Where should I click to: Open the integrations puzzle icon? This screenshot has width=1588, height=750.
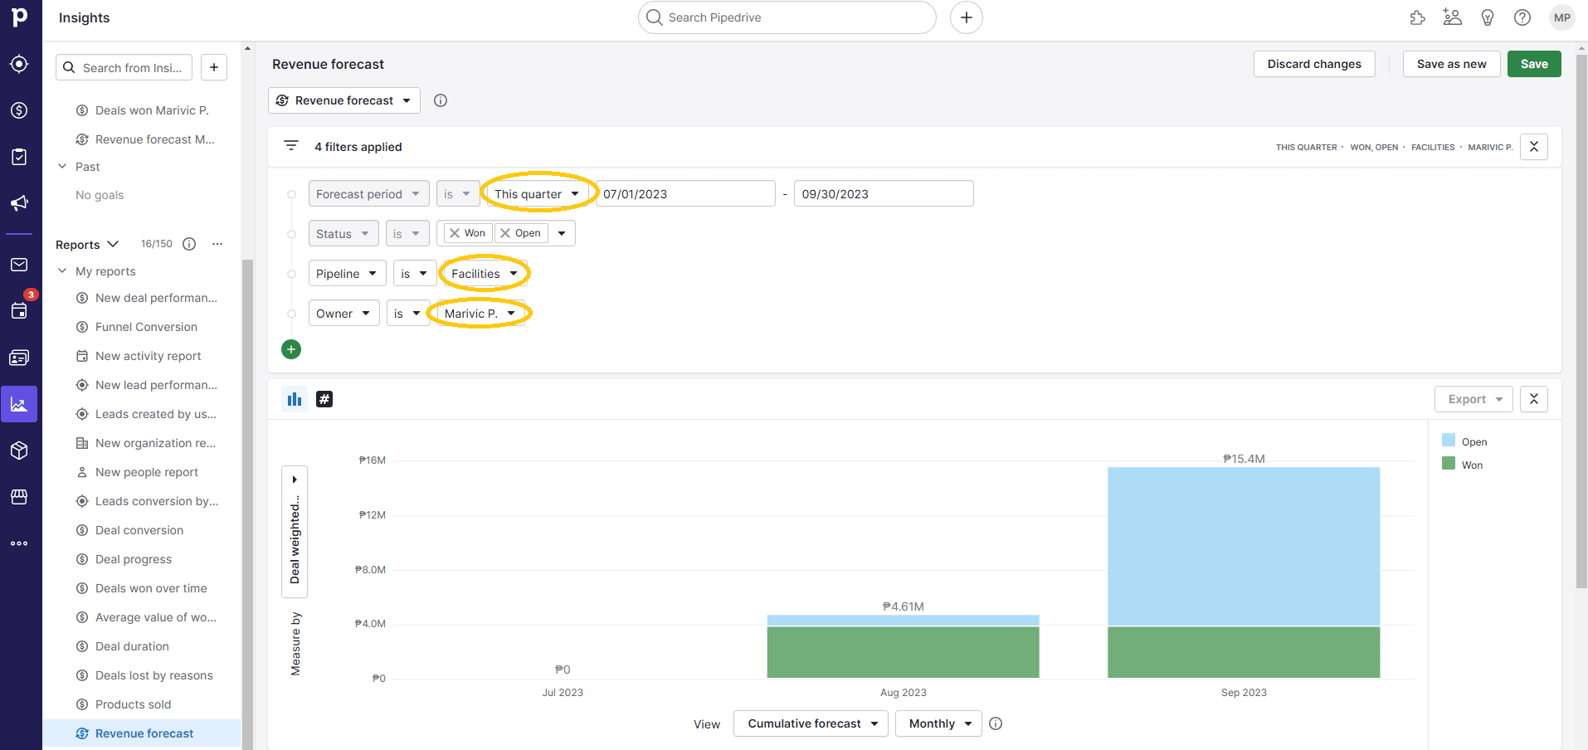tap(1417, 17)
